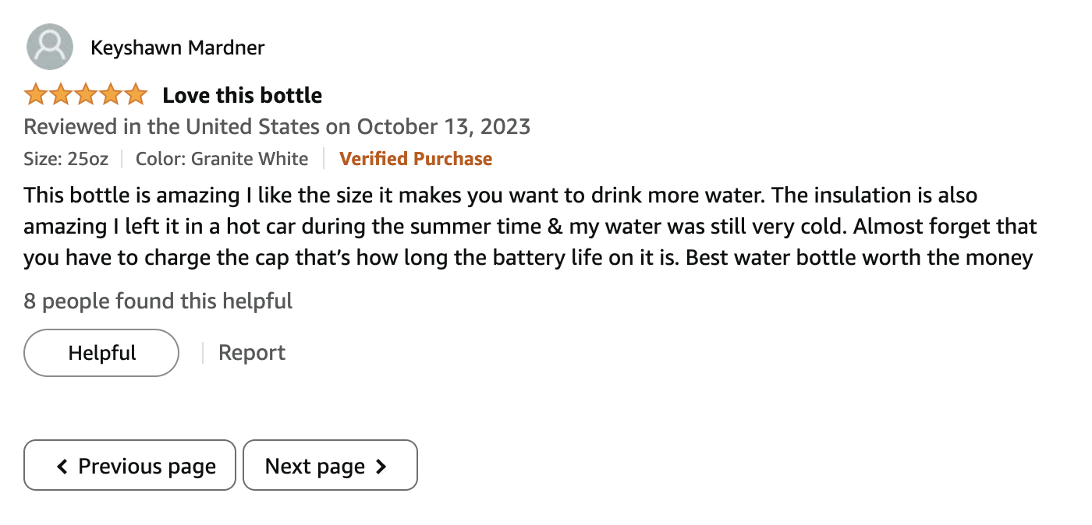The image size is (1092, 525).
Task: Report this review
Action: (x=252, y=353)
